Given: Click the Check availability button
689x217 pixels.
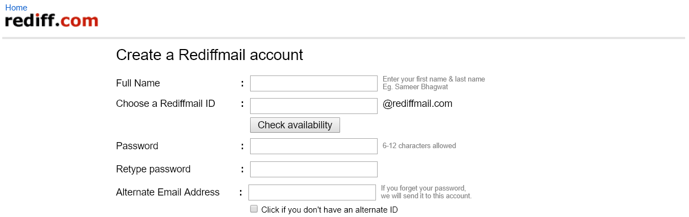Looking at the screenshot, I should click(x=295, y=125).
